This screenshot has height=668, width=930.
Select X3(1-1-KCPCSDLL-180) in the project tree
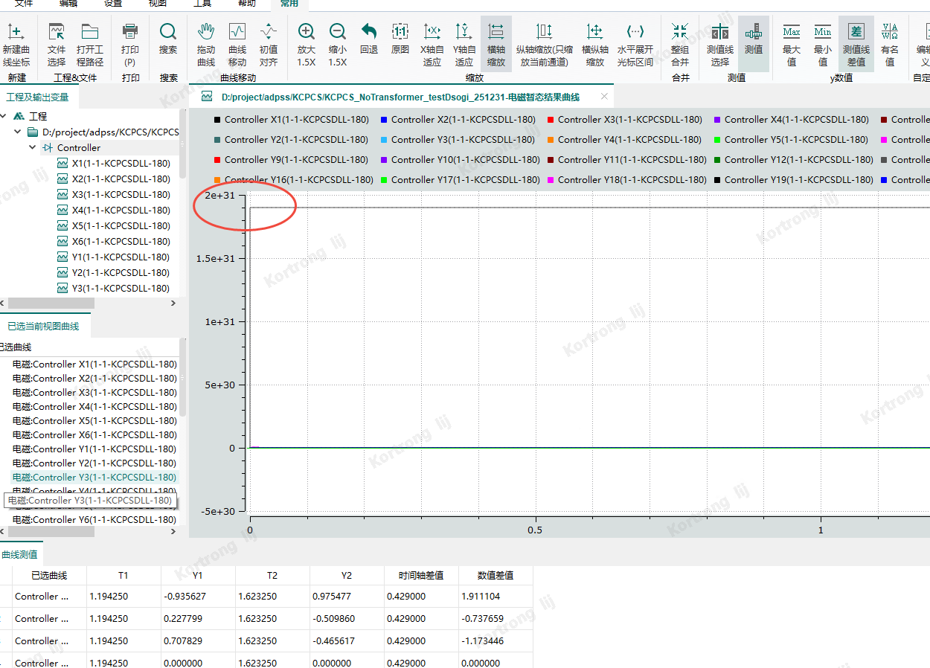121,194
